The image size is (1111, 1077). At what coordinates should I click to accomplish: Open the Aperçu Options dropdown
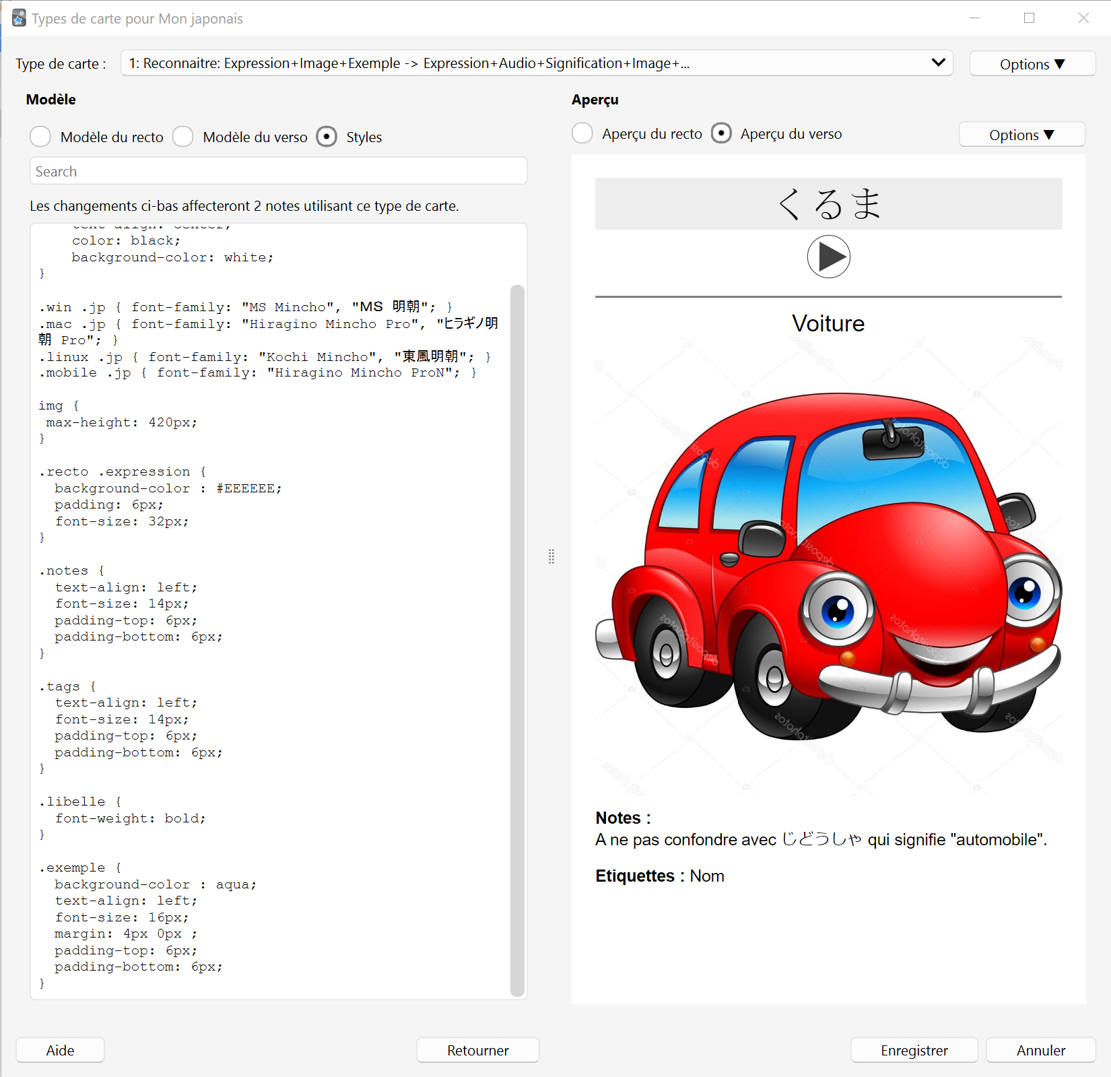1021,135
